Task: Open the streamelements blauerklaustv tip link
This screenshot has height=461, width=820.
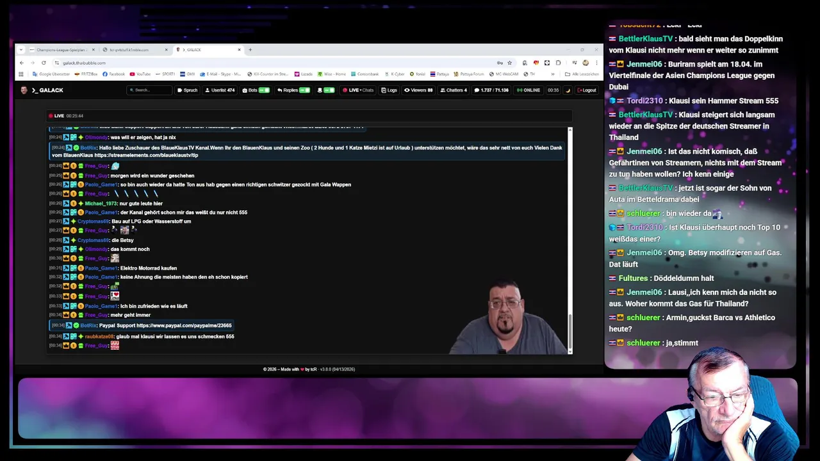Action: point(146,155)
